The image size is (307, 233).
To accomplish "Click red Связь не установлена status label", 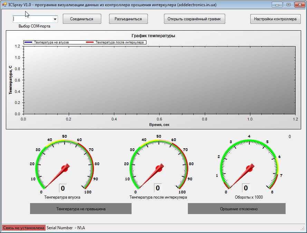I will click(x=23, y=228).
